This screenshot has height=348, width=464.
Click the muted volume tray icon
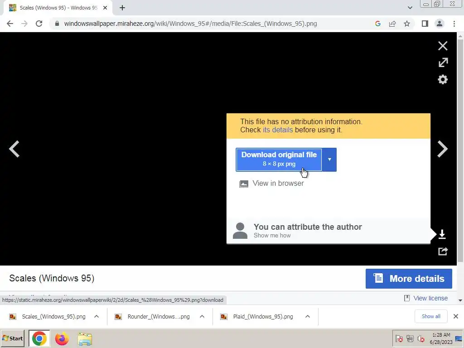click(420, 338)
